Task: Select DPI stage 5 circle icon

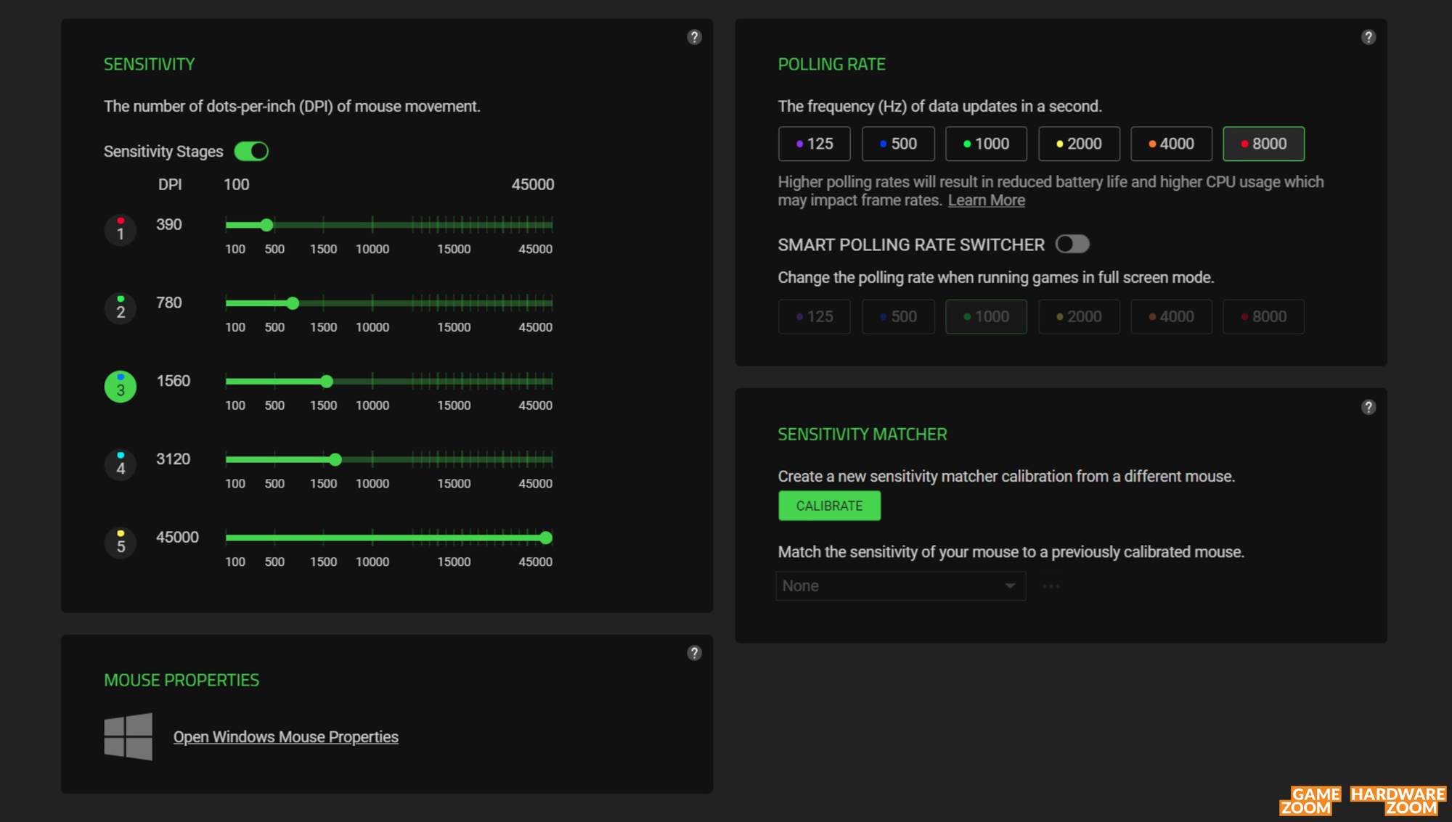Action: click(x=121, y=543)
